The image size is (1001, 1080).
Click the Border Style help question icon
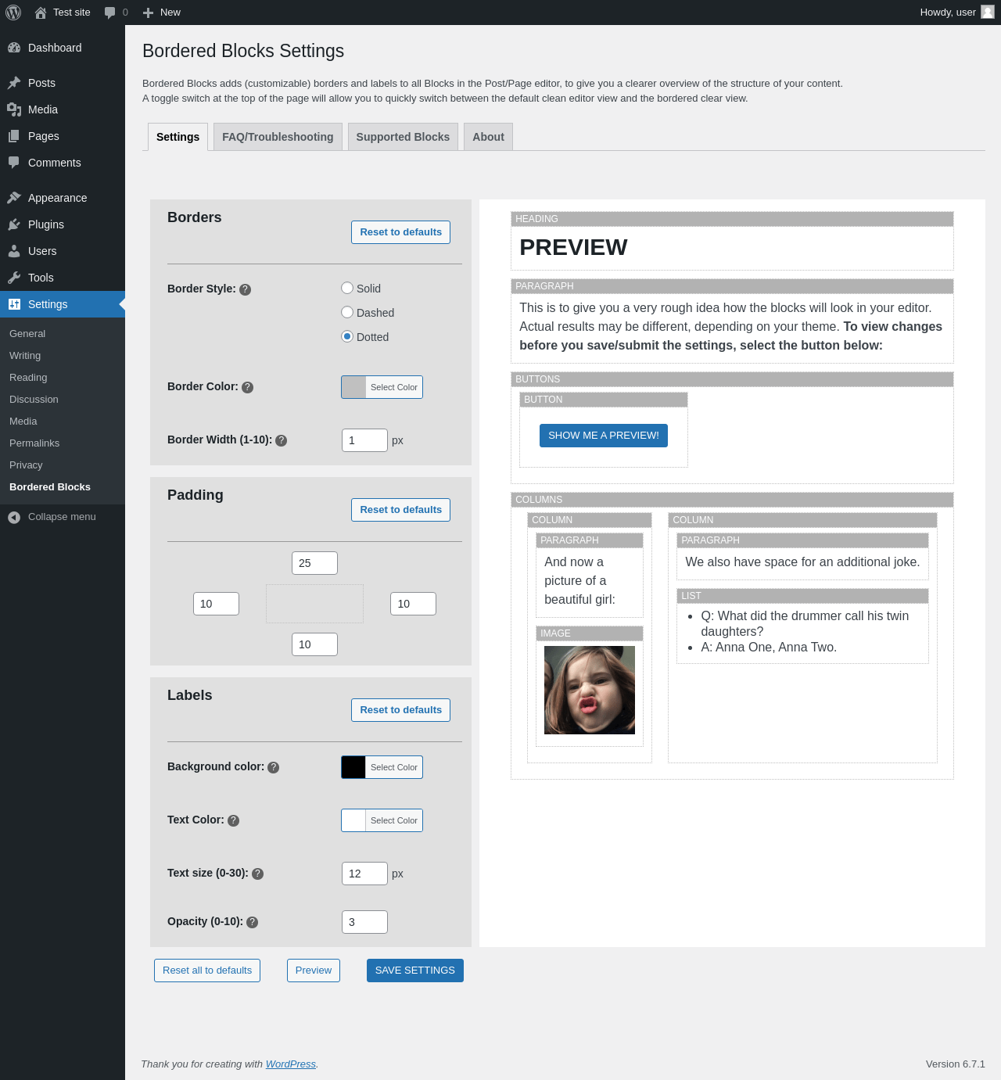click(245, 289)
